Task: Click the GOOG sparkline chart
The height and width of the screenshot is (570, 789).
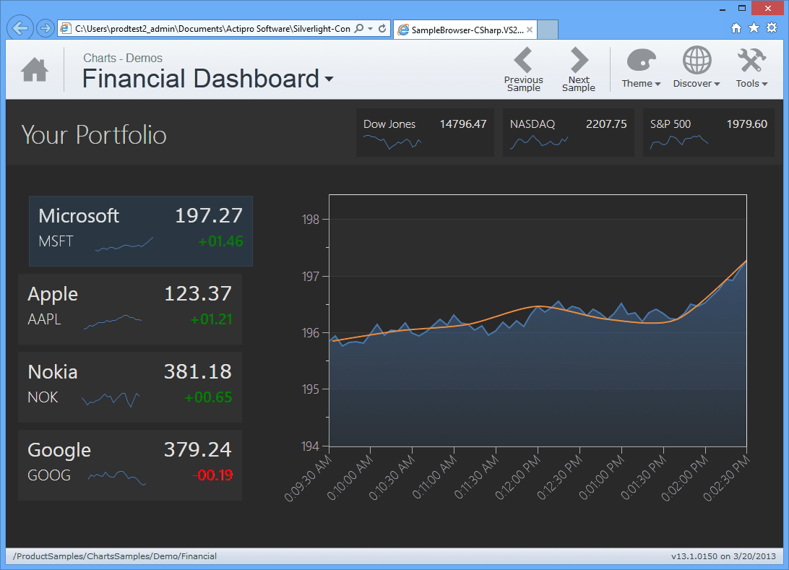Action: tap(117, 478)
